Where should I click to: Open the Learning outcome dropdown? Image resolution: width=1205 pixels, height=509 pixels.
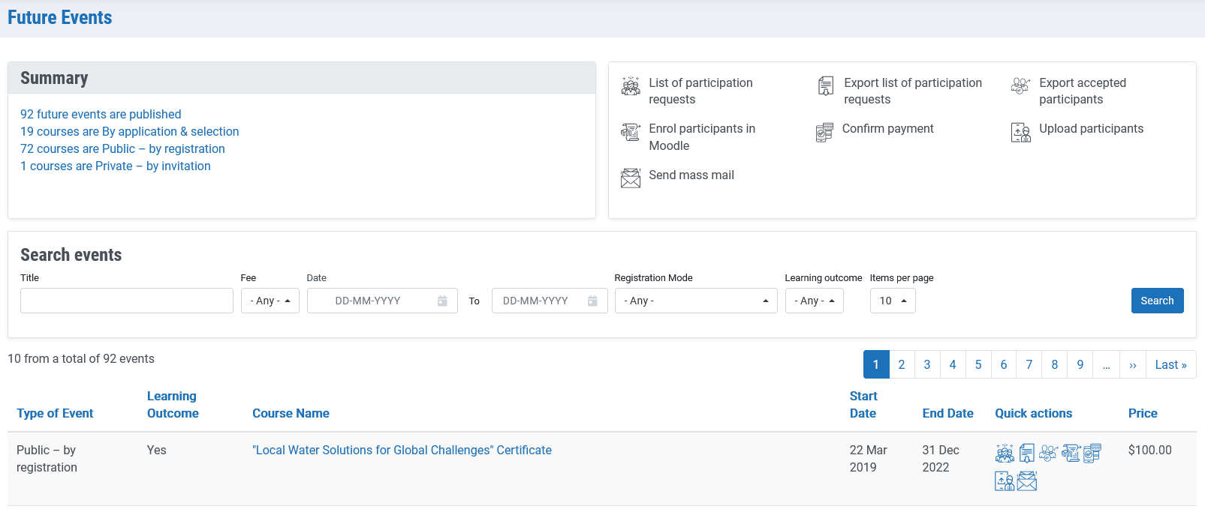tap(815, 301)
